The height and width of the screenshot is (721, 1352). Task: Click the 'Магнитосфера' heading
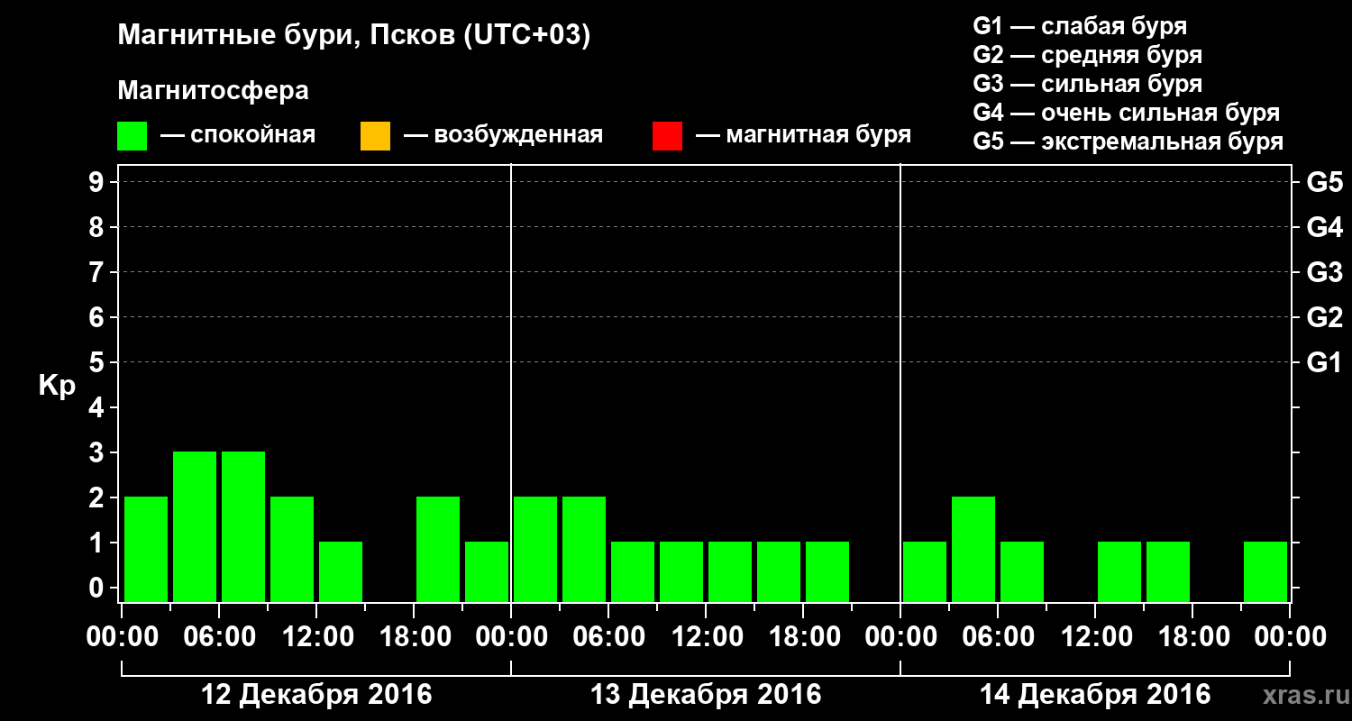tap(214, 91)
